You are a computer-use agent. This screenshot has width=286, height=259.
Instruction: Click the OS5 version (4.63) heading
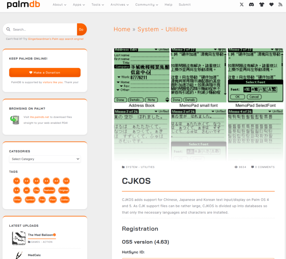pyautogui.click(x=145, y=242)
